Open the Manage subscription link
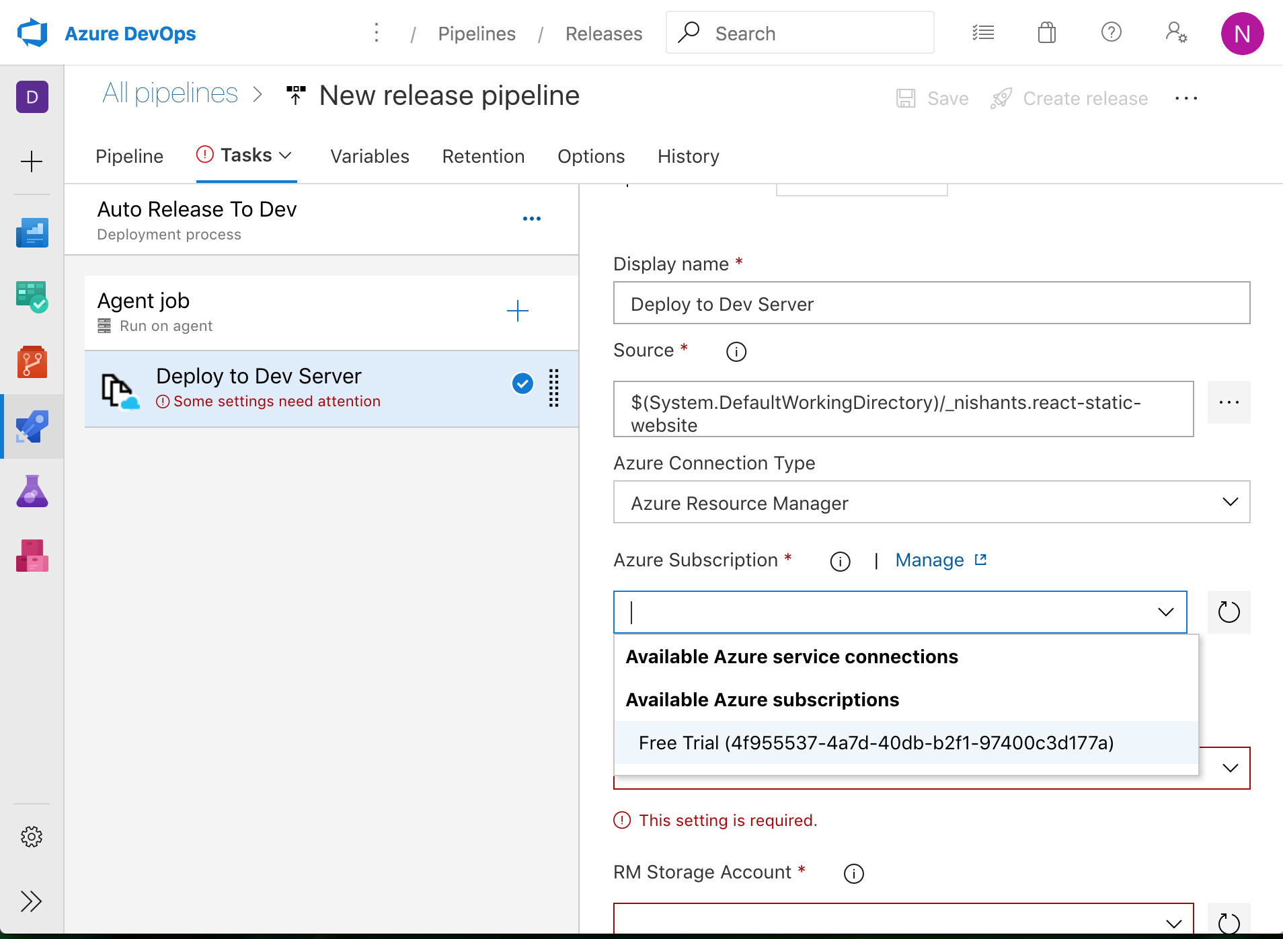The image size is (1283, 939). tap(941, 560)
